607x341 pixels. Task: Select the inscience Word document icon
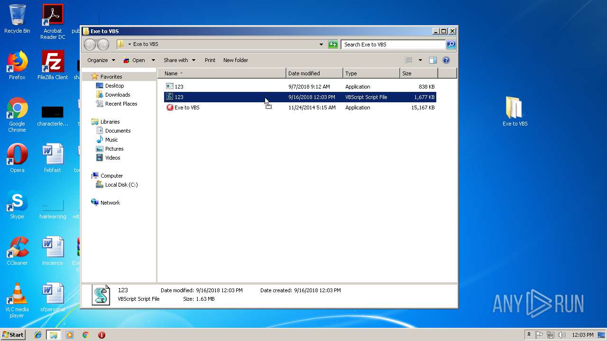(53, 251)
